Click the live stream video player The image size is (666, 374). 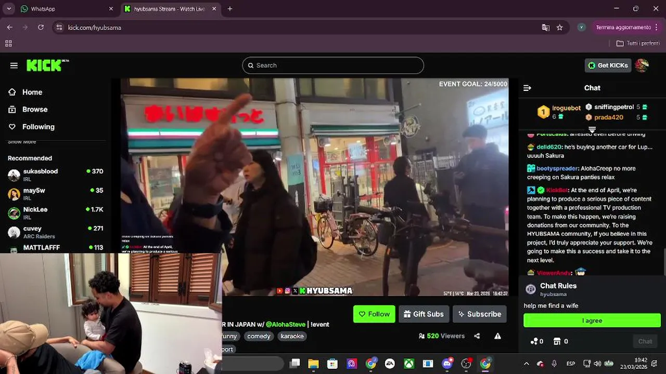tap(314, 187)
